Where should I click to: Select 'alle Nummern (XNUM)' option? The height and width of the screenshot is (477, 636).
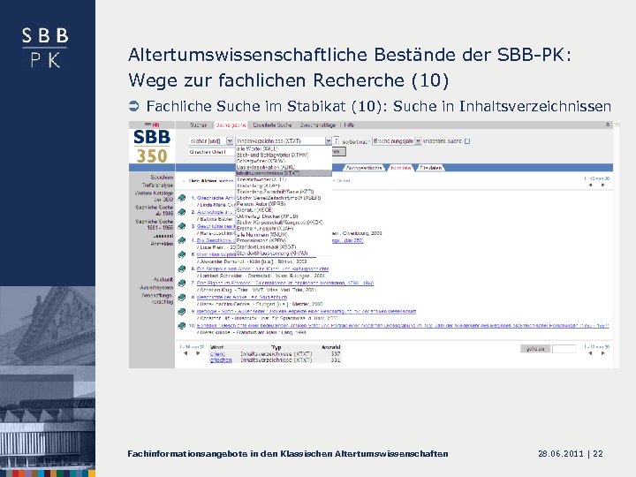(x=261, y=234)
